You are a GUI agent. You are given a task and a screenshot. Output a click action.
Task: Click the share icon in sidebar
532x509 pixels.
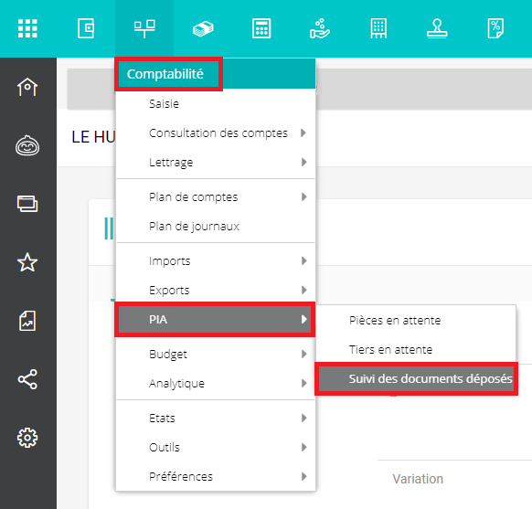pos(27,379)
